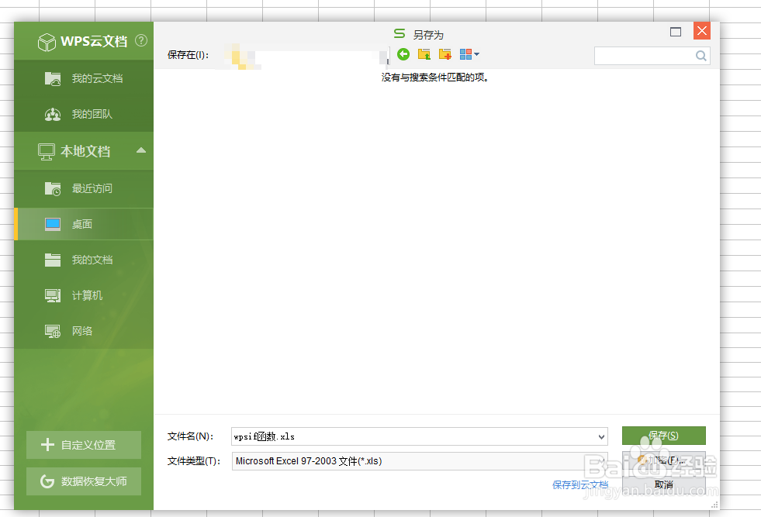
Task: Open My Team (我的团队)
Action: point(84,114)
